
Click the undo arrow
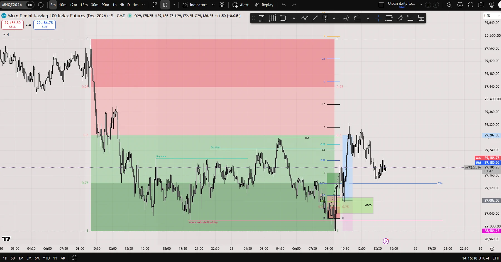coord(284,5)
